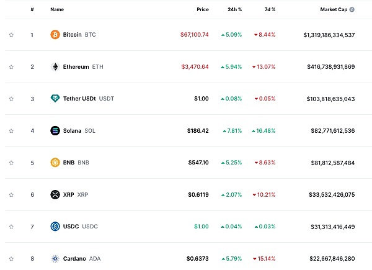Click the XRP coin logo icon
This screenshot has height=270, width=372.
pyautogui.click(x=55, y=194)
